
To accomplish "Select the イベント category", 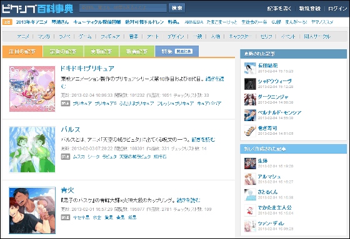I will (288, 36).
